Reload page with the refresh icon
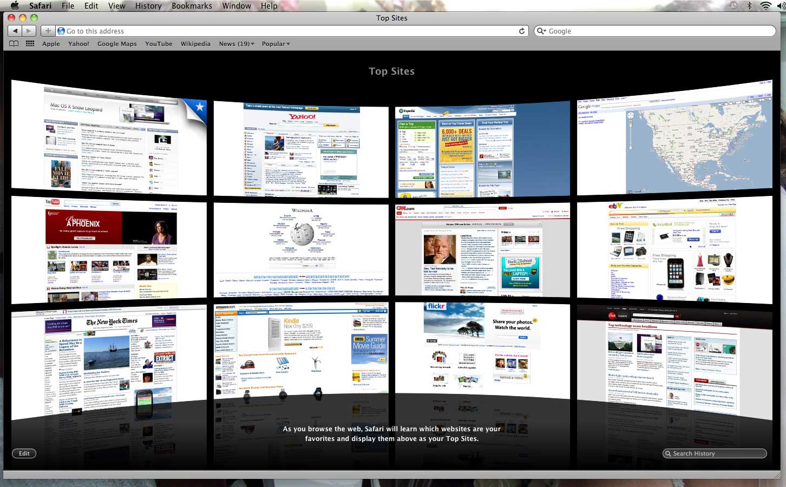 click(522, 31)
